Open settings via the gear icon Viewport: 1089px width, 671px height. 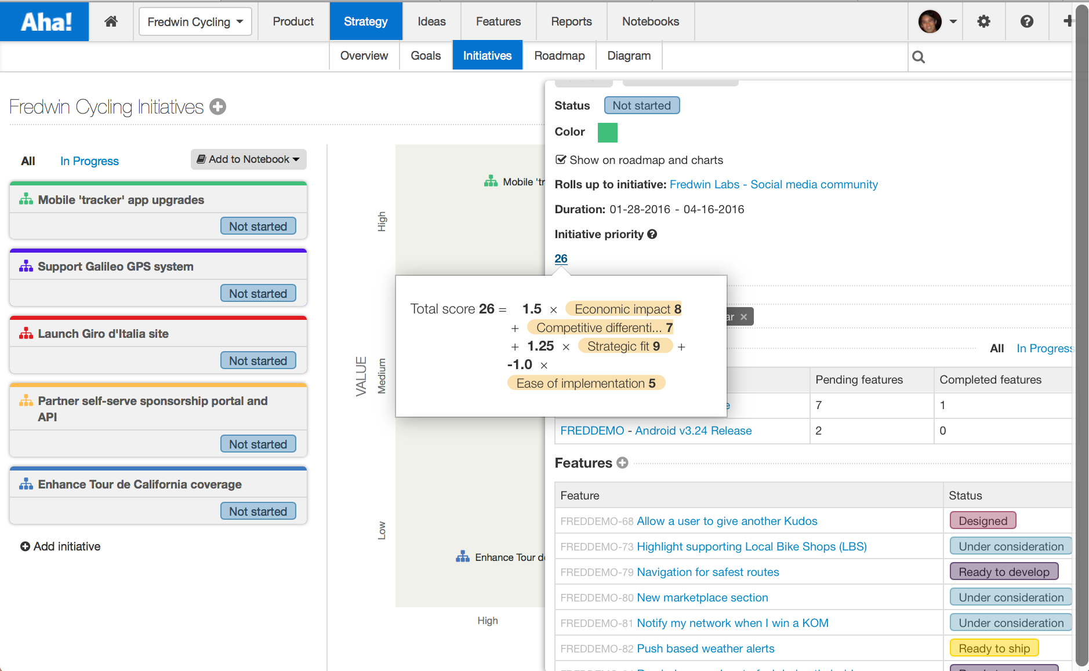[x=983, y=21]
